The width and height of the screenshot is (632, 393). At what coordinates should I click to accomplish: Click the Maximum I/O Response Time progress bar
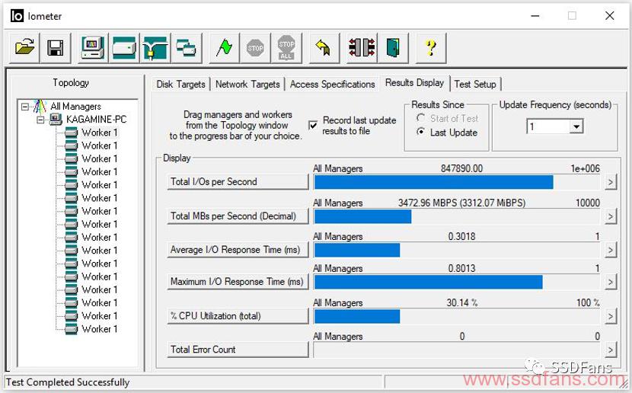pos(456,282)
